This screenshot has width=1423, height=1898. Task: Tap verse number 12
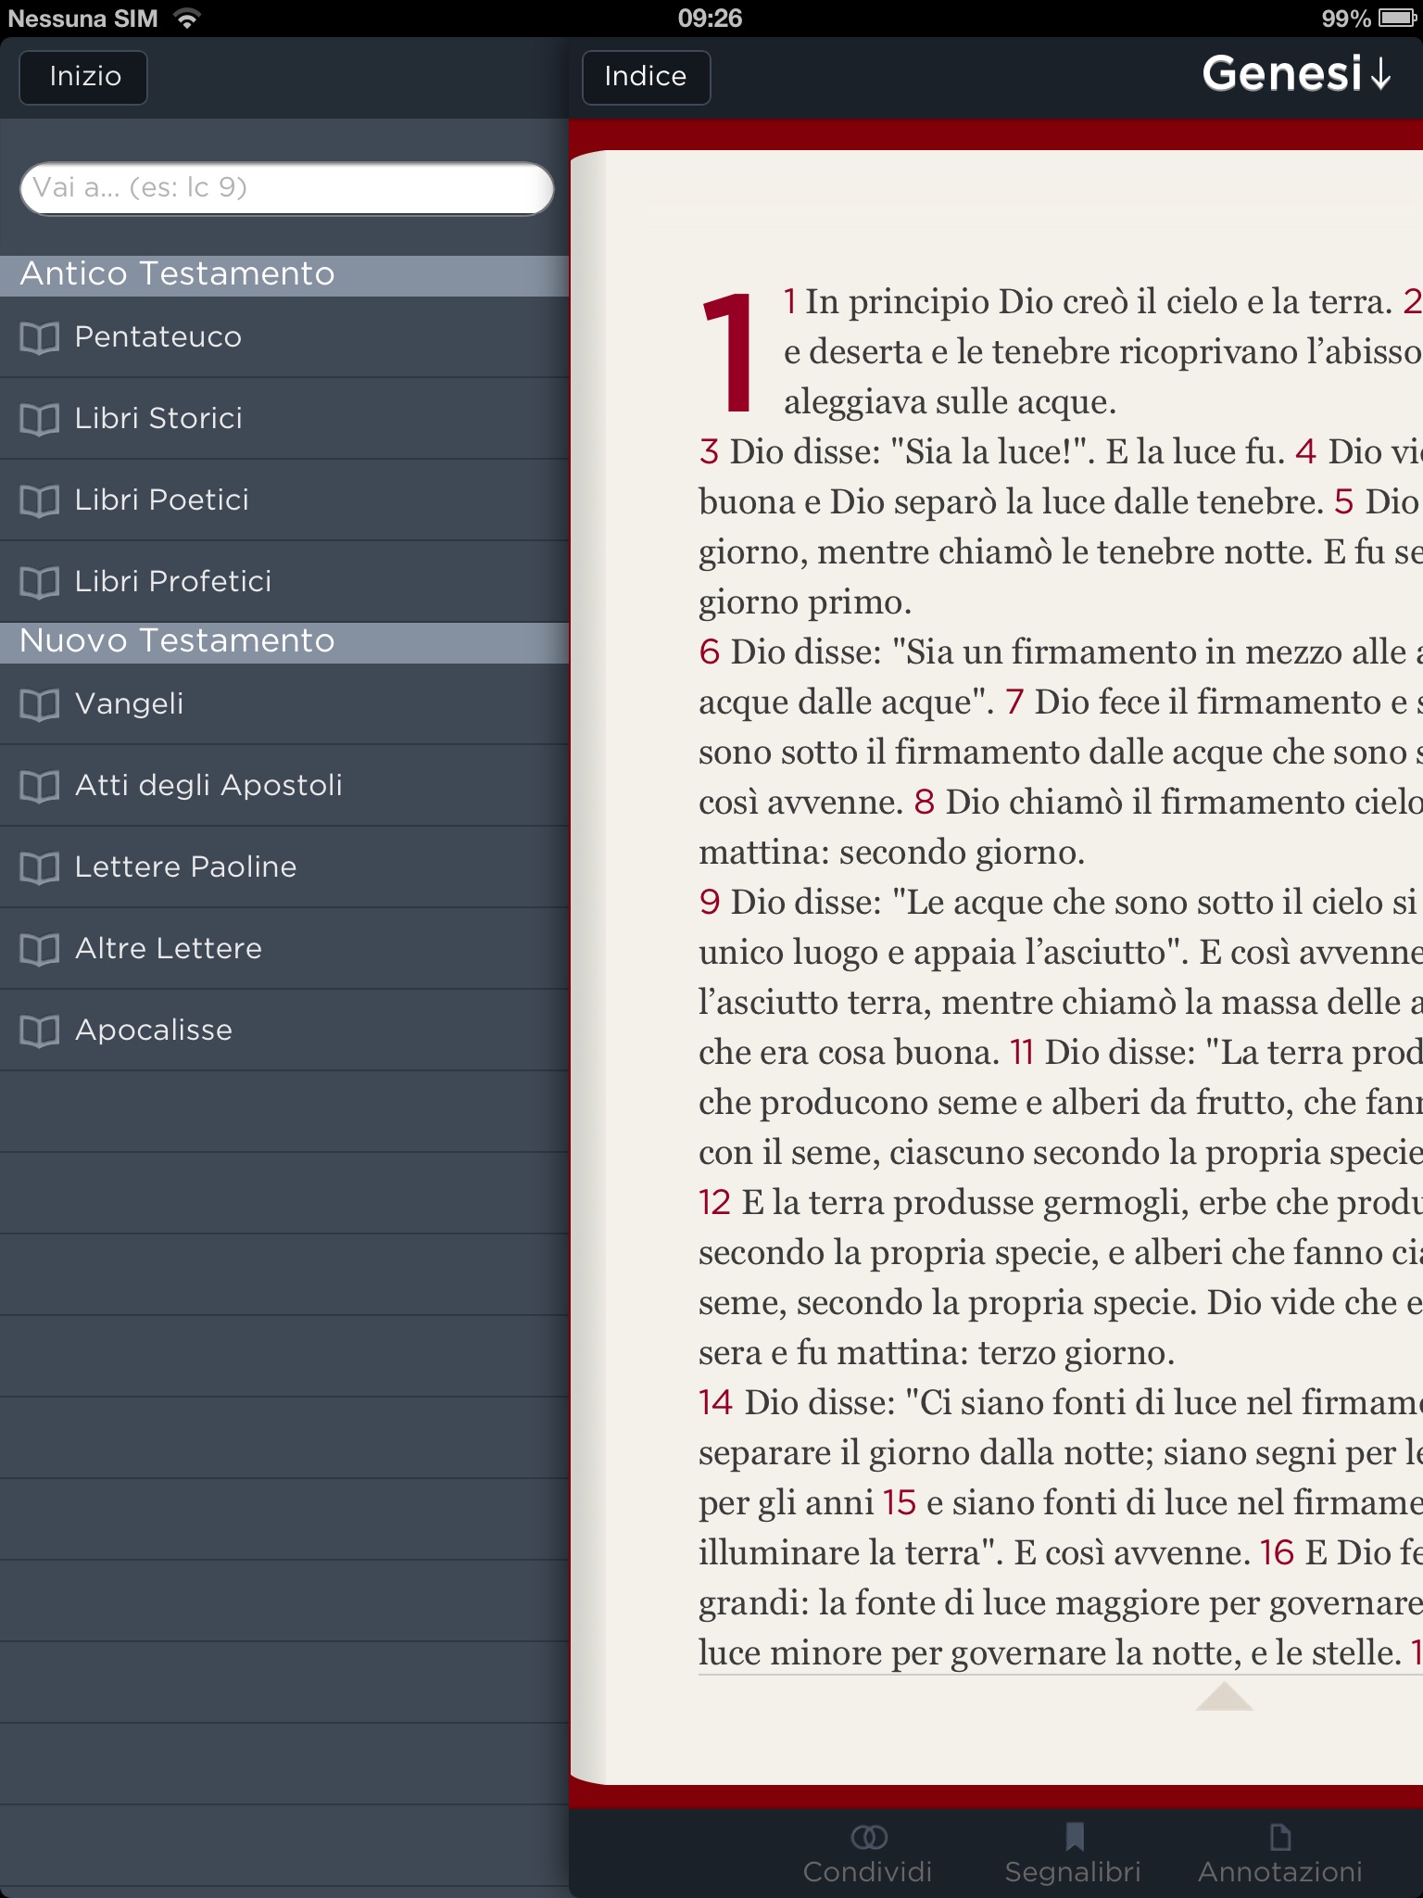point(715,1202)
